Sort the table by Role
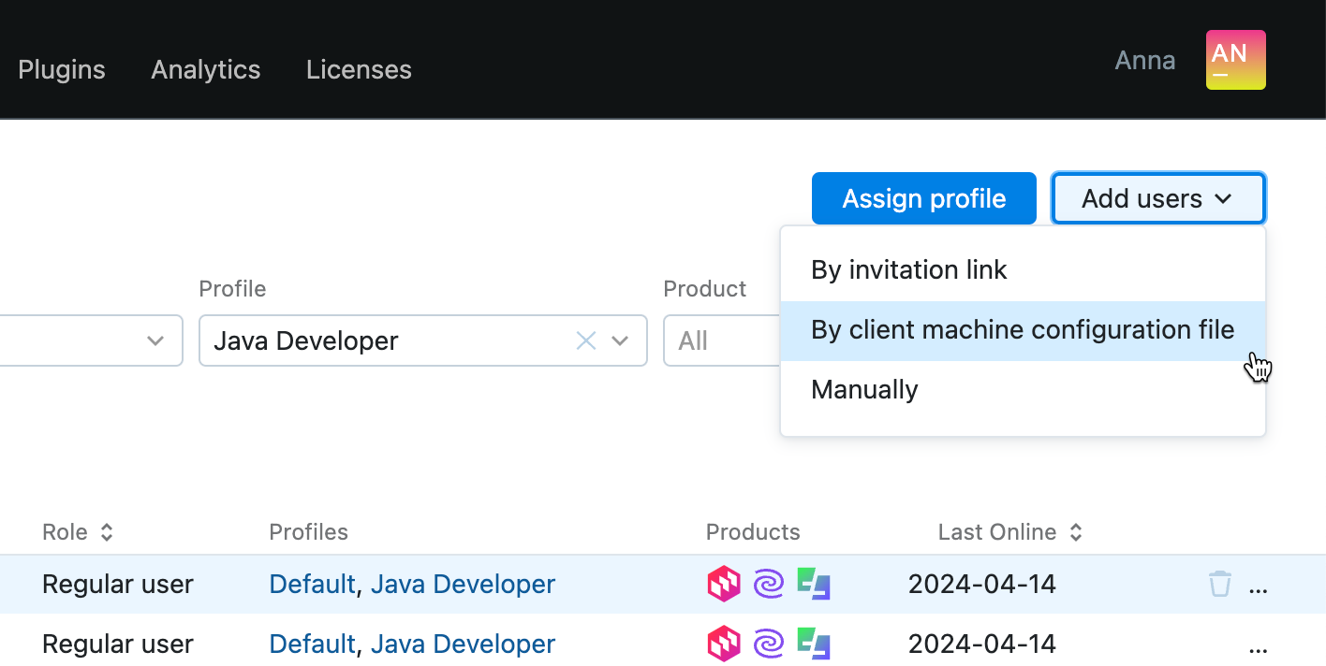The image size is (1326, 666). 107,531
